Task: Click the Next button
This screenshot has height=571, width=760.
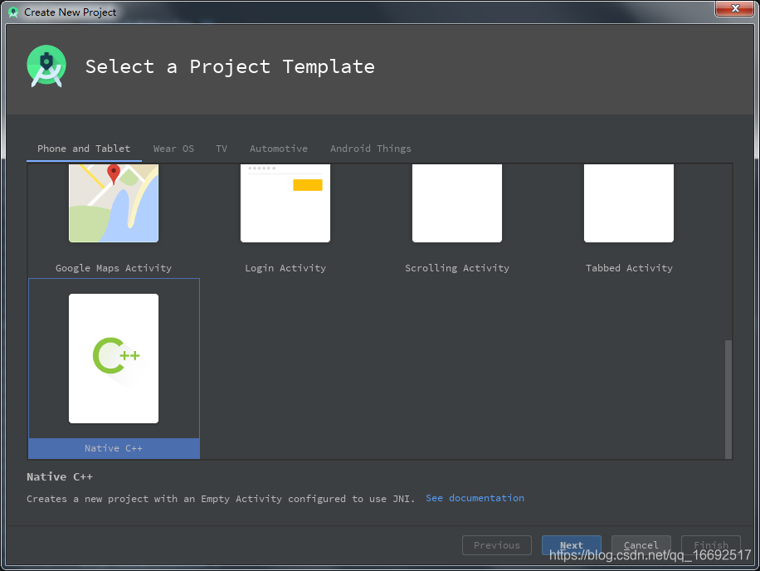Action: (572, 545)
